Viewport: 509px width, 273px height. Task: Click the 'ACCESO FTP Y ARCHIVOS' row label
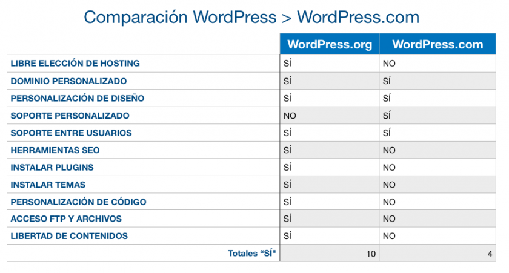pos(66,219)
